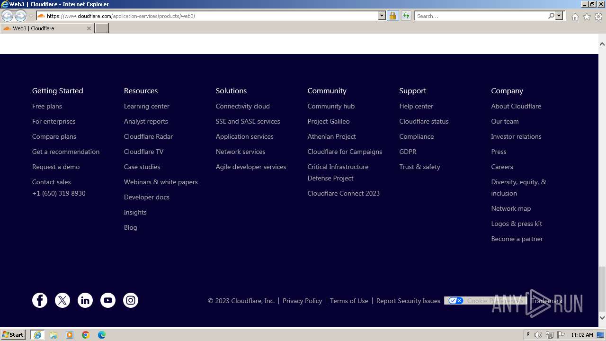This screenshot has height=341, width=606.
Task: Click the browser Forward arrow button
Action: pos(20,16)
